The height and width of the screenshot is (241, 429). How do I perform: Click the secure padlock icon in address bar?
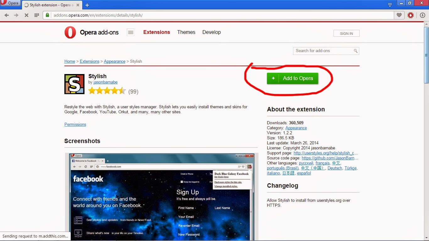[x=47, y=15]
